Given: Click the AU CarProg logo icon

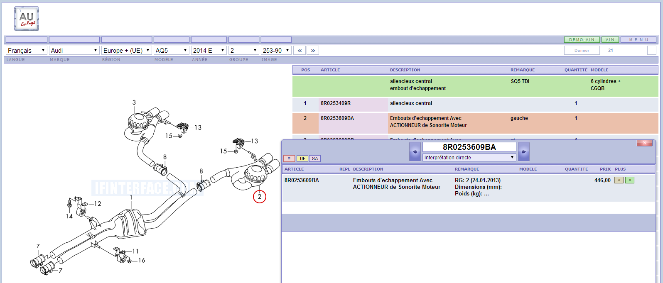Looking at the screenshot, I should (27, 19).
